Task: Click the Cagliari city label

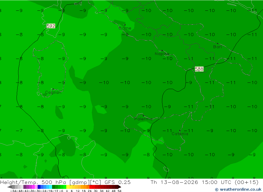Action: [x=53, y=92]
